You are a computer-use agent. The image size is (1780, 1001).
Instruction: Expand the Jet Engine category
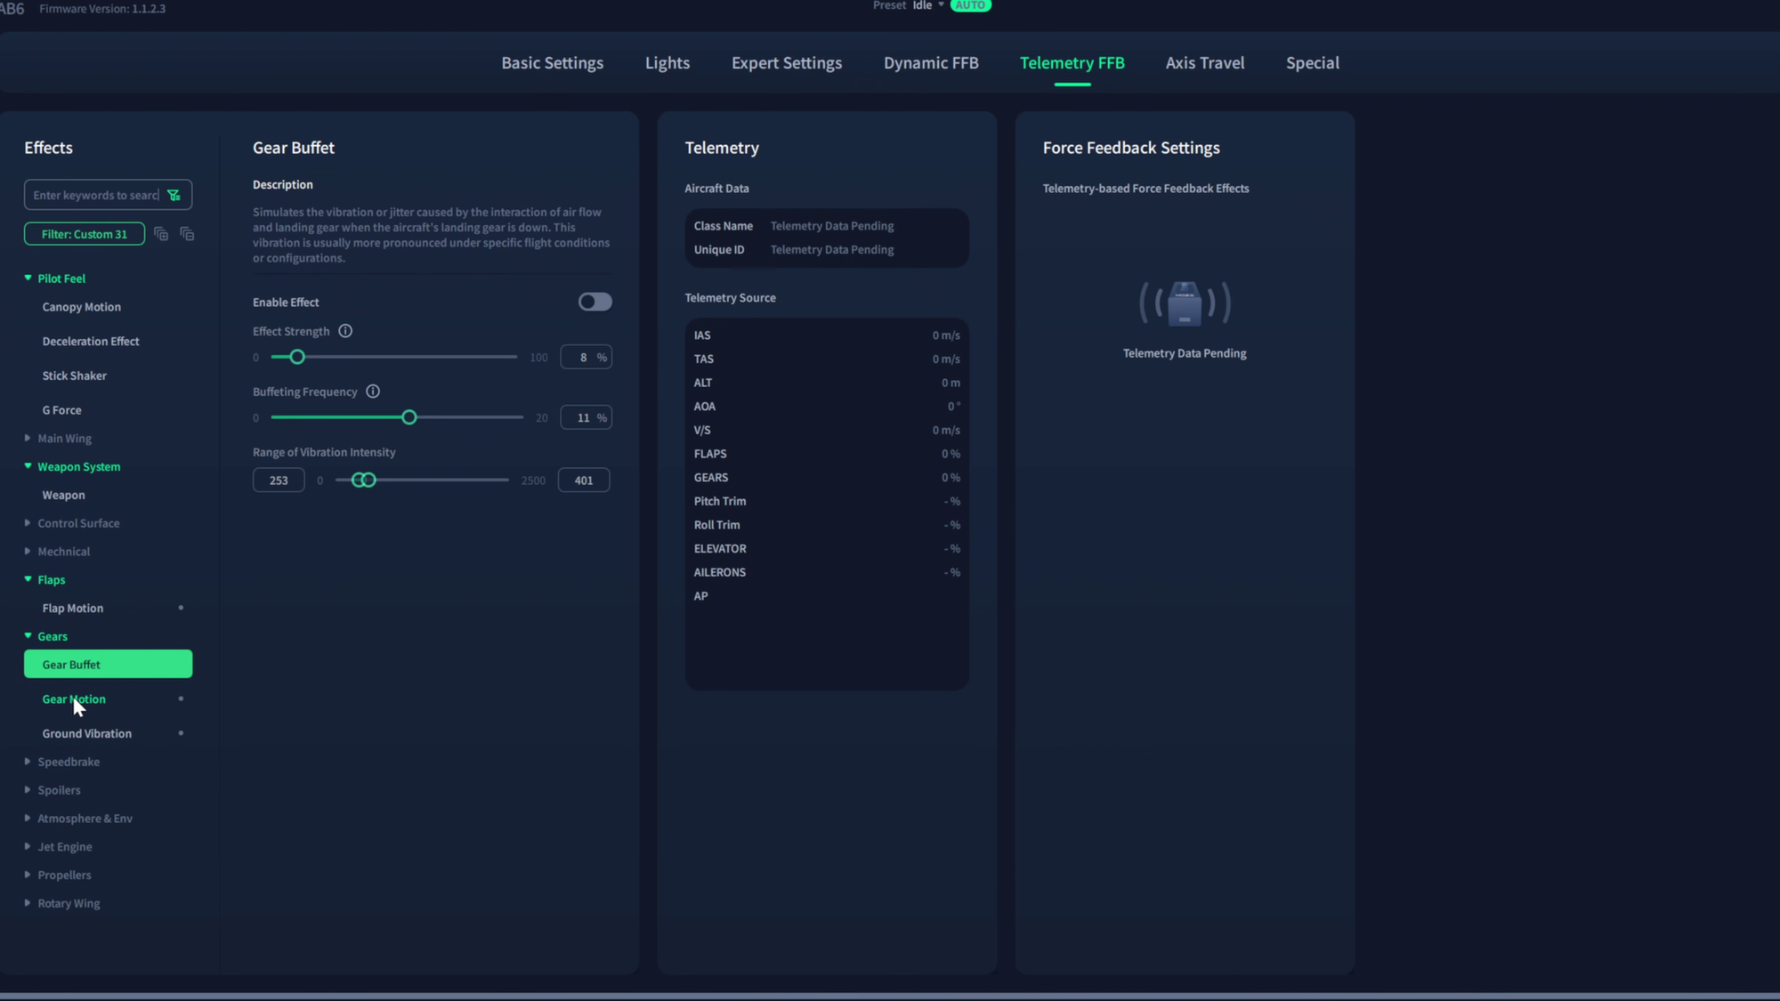click(x=64, y=847)
